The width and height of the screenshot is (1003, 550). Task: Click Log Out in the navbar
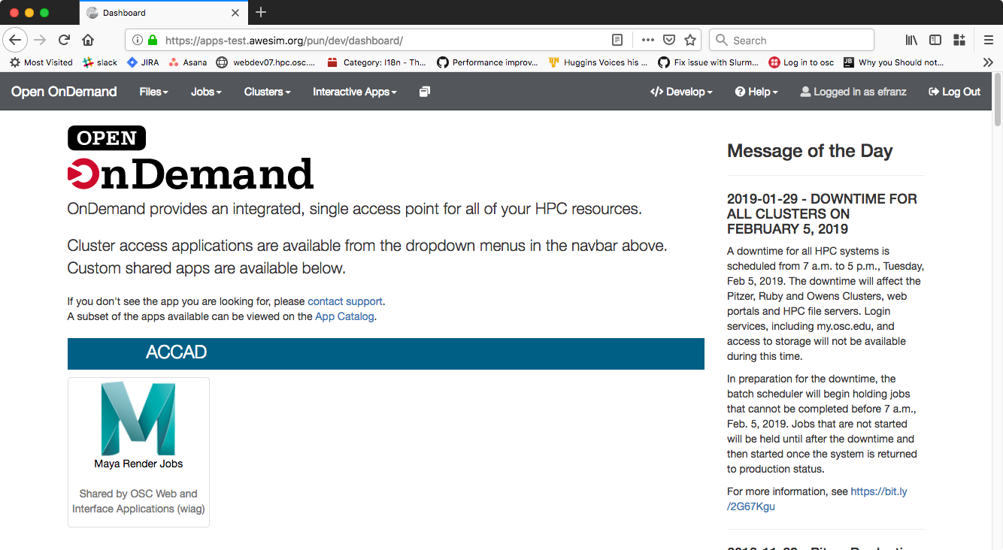click(953, 91)
